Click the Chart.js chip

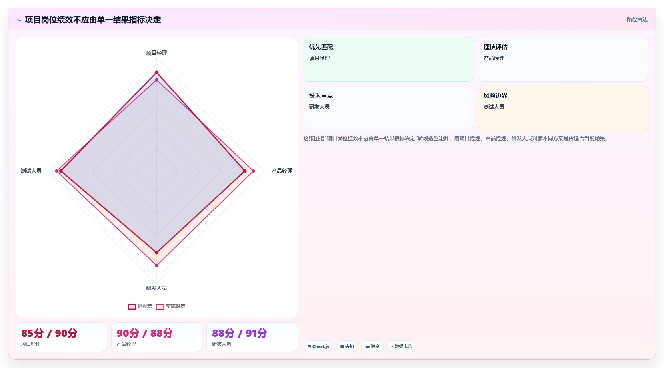[318, 346]
